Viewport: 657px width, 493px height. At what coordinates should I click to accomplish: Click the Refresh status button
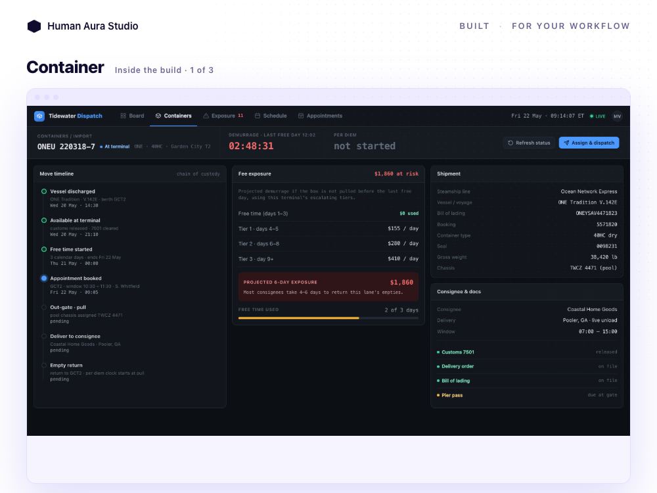click(529, 143)
